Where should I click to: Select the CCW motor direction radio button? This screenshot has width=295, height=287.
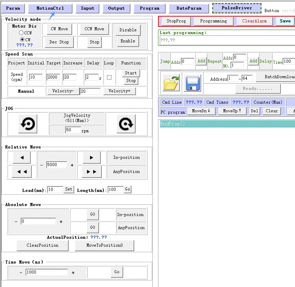(21, 33)
